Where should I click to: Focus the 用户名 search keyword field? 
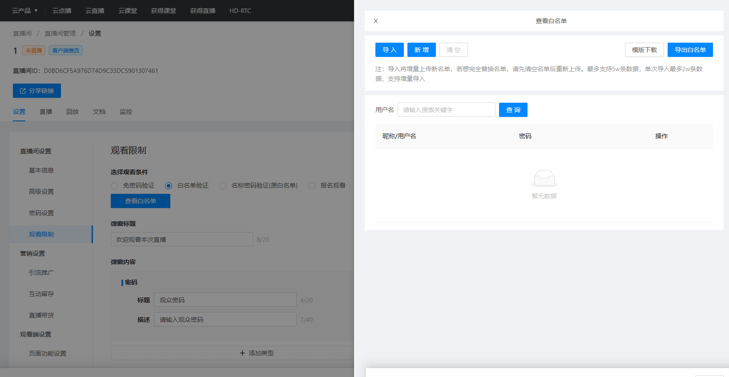[x=447, y=110]
